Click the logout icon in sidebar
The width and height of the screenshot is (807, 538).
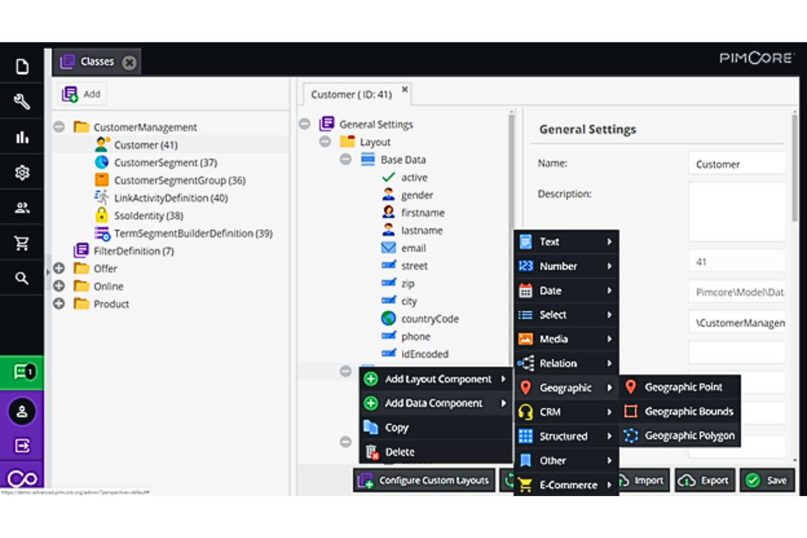[22, 446]
